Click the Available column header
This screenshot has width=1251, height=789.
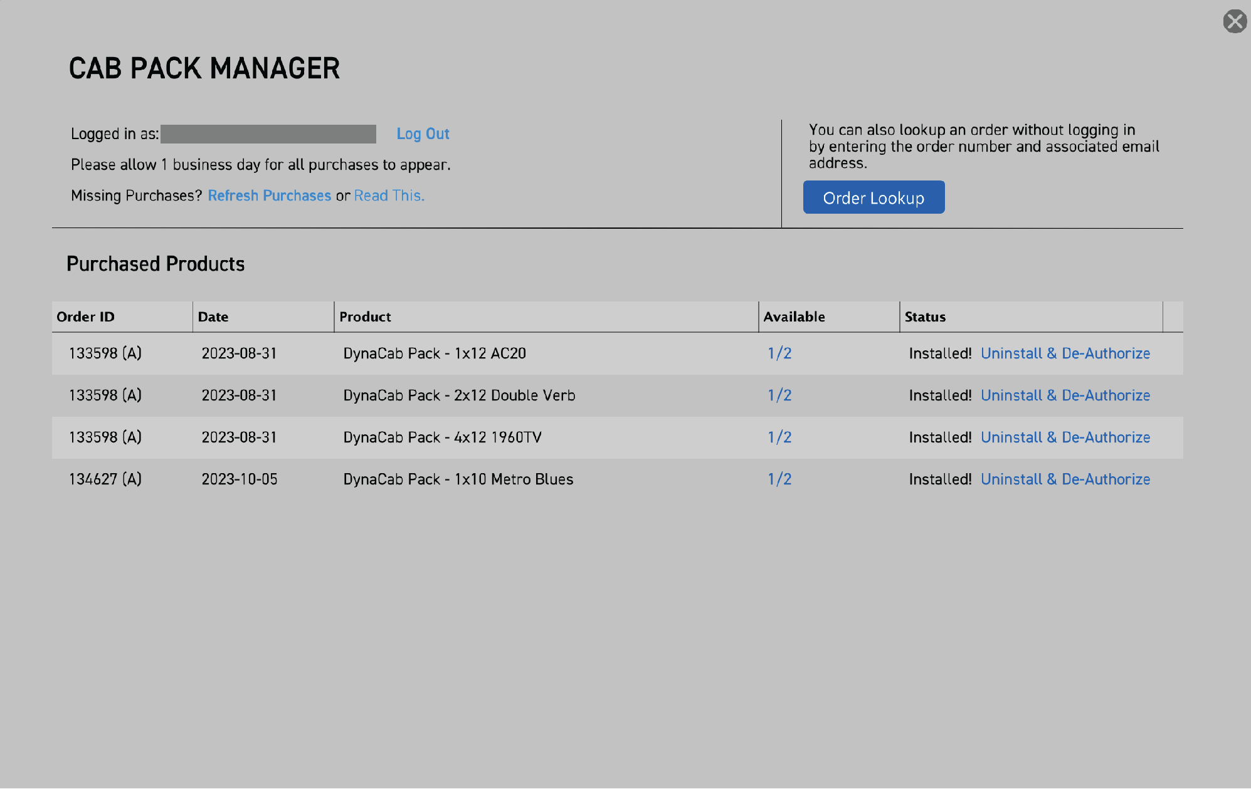pyautogui.click(x=829, y=316)
